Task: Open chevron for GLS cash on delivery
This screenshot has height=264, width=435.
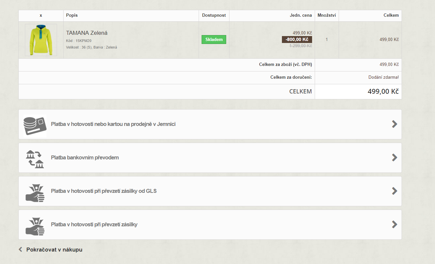Action: tap(394, 191)
